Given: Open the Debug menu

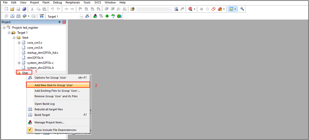Looking at the screenshot, I should pyautogui.click(x=58, y=2).
